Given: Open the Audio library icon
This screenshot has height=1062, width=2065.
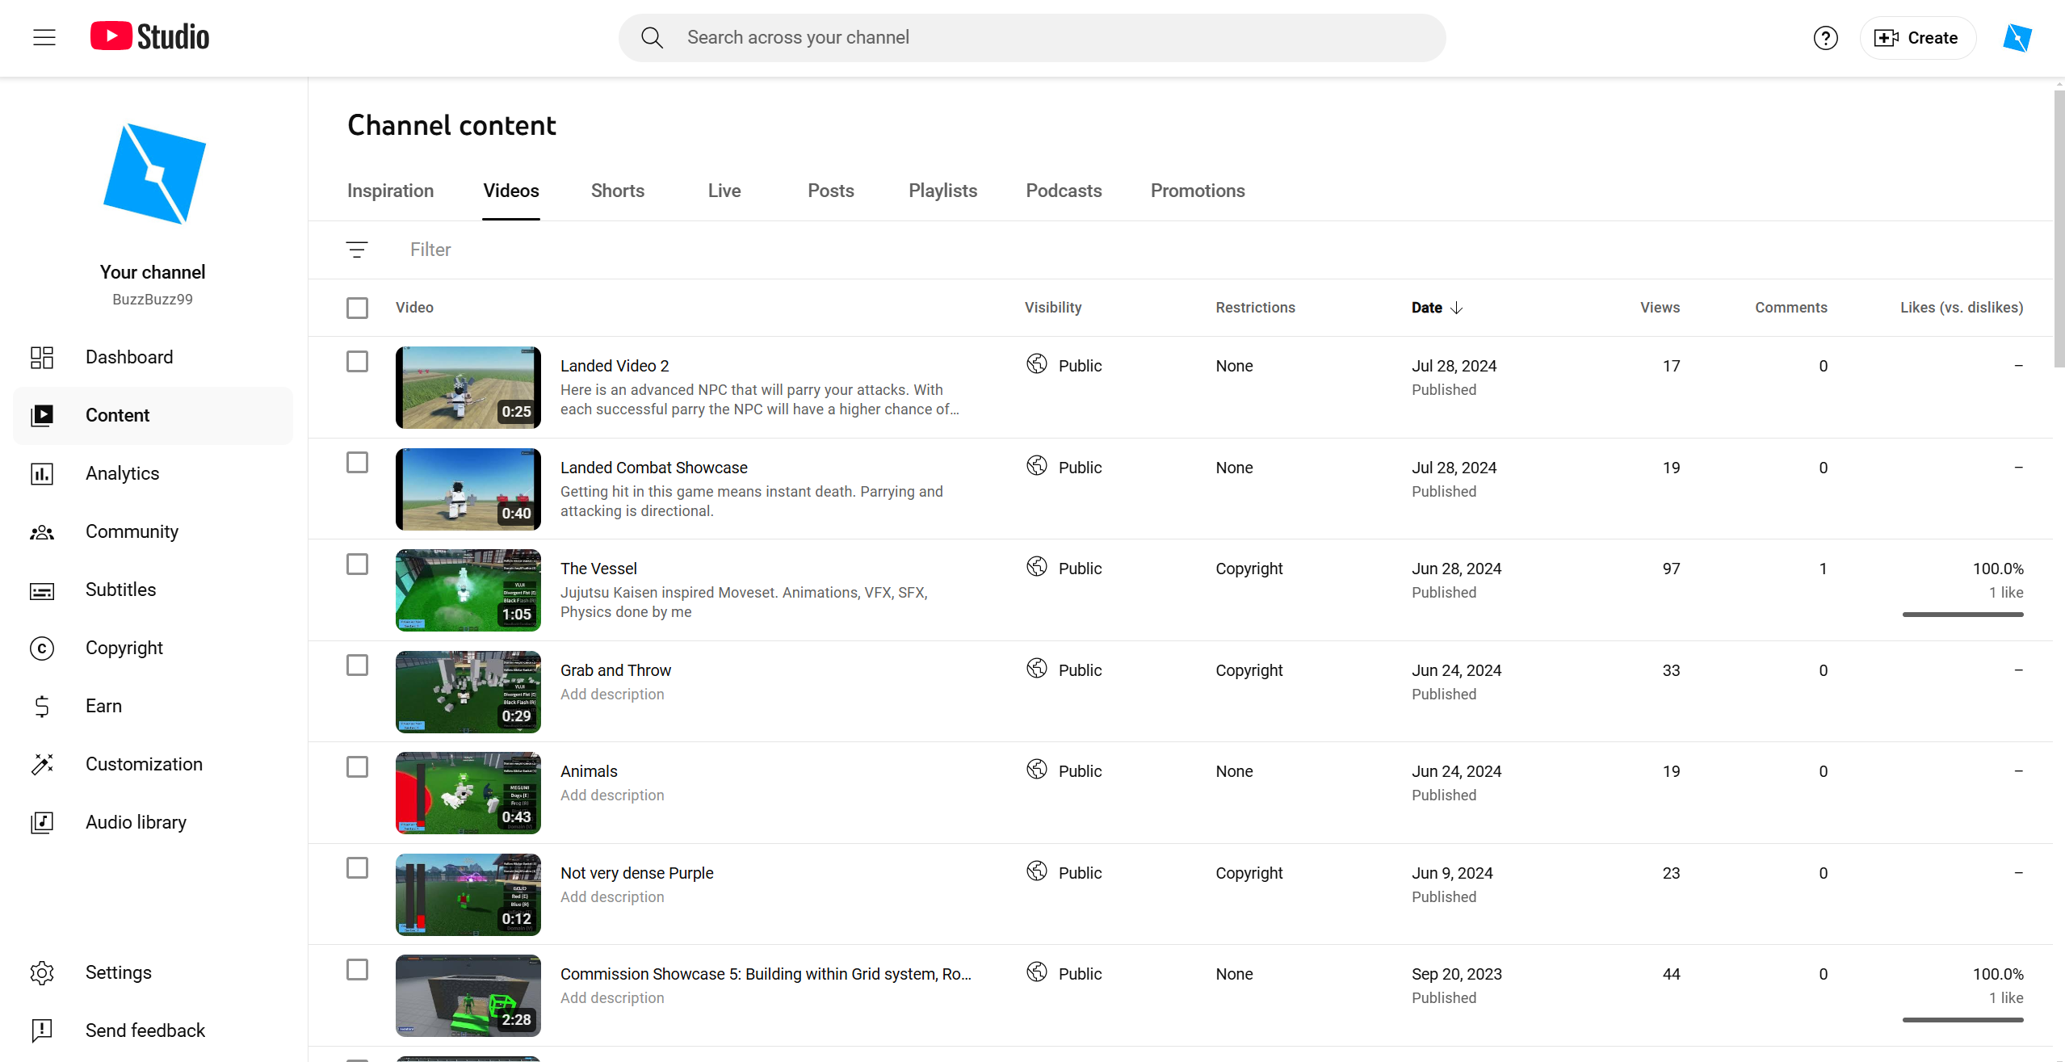Looking at the screenshot, I should (42, 822).
